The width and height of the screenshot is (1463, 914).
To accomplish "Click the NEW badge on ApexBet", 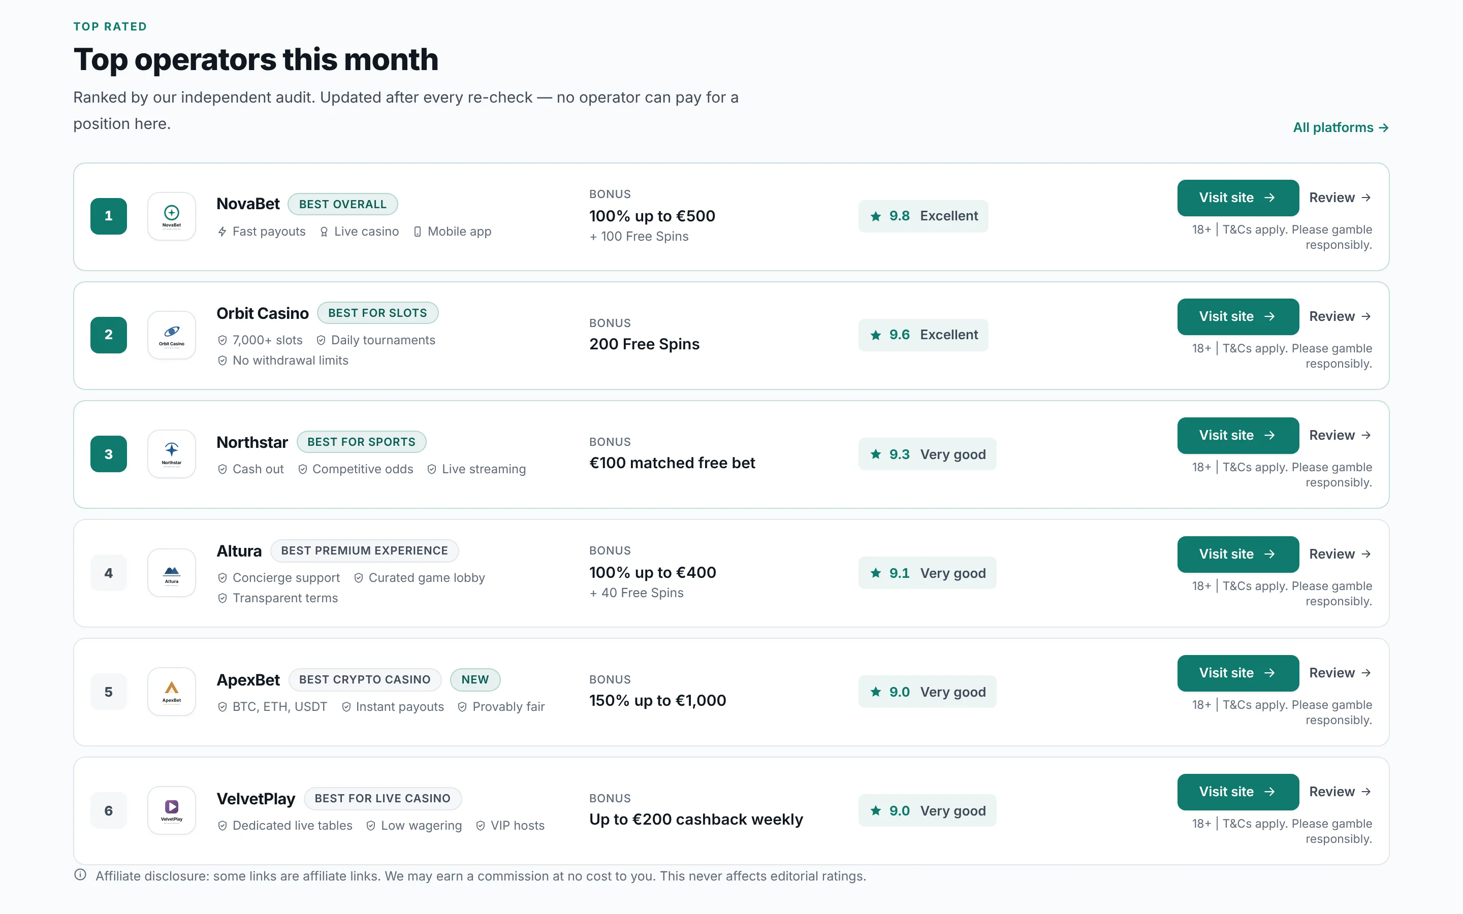I will click(x=475, y=679).
